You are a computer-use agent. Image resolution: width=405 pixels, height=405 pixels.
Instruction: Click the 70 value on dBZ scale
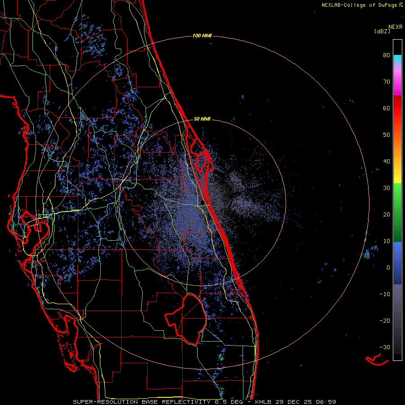click(x=387, y=81)
